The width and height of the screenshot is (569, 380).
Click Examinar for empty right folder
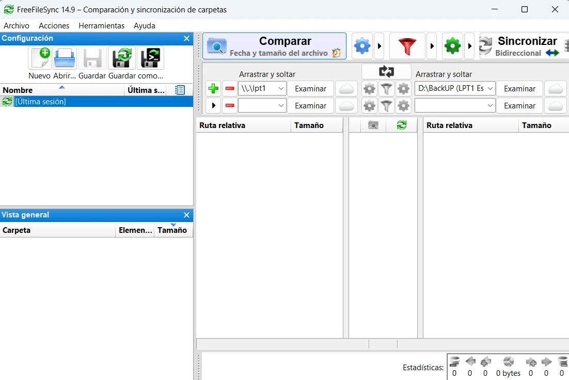(x=519, y=106)
